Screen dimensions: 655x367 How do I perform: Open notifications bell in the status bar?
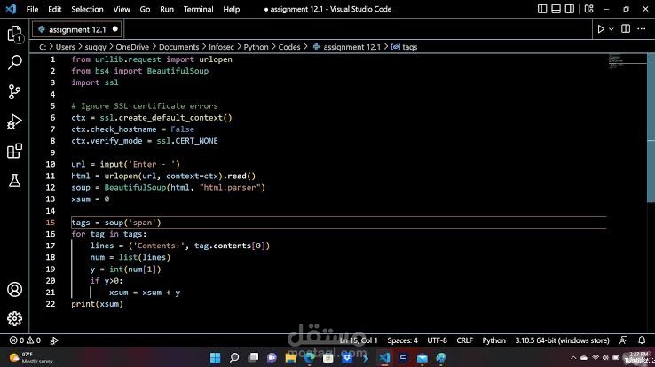point(642,340)
